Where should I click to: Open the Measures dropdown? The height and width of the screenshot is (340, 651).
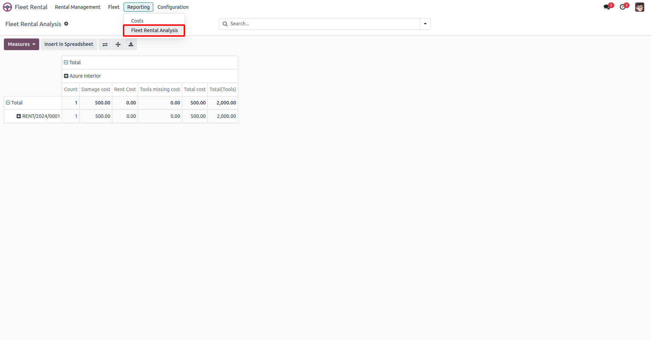coord(22,44)
